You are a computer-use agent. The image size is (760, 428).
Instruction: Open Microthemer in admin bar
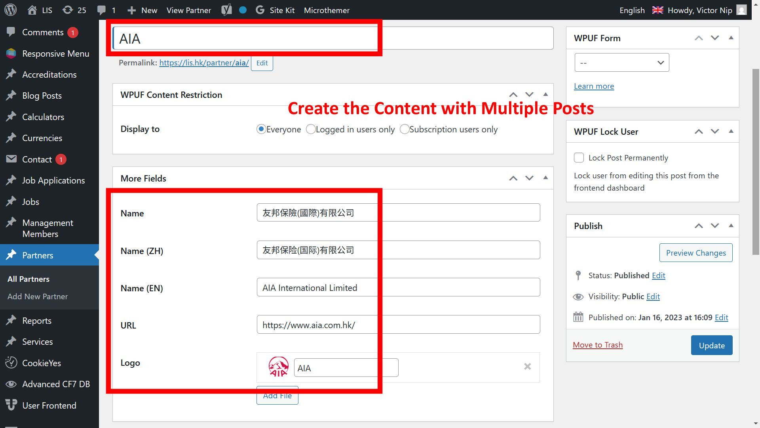click(x=327, y=10)
